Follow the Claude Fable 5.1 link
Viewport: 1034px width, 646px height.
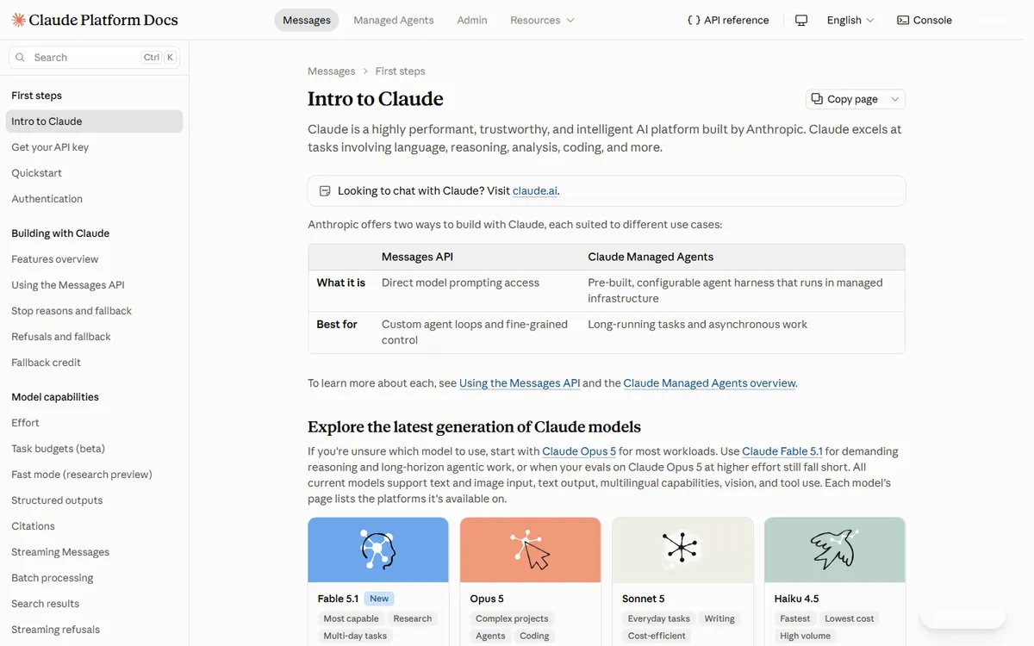coord(782,451)
